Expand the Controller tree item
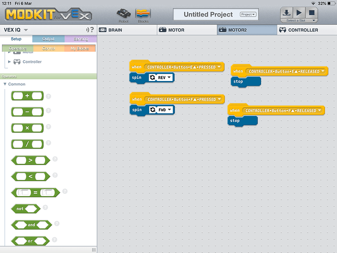 pyautogui.click(x=9, y=62)
